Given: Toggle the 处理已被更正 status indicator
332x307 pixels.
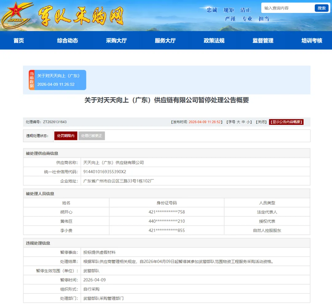Looking at the screenshot, I should [92, 136].
